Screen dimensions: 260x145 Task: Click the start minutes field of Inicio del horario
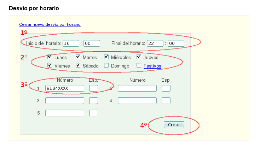(92, 43)
